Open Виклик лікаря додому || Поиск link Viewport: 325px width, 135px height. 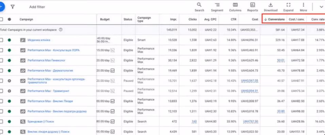[x=49, y=132]
